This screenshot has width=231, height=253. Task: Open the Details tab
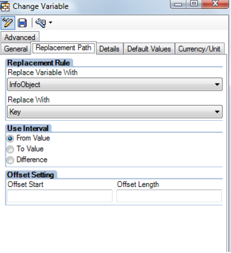[109, 49]
